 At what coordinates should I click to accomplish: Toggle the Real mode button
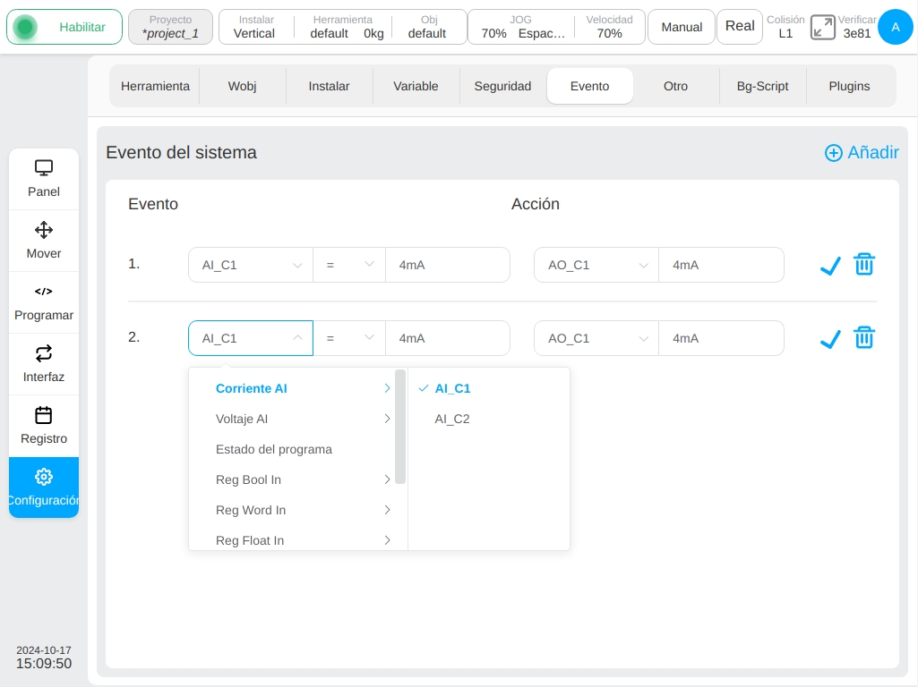[x=740, y=27]
